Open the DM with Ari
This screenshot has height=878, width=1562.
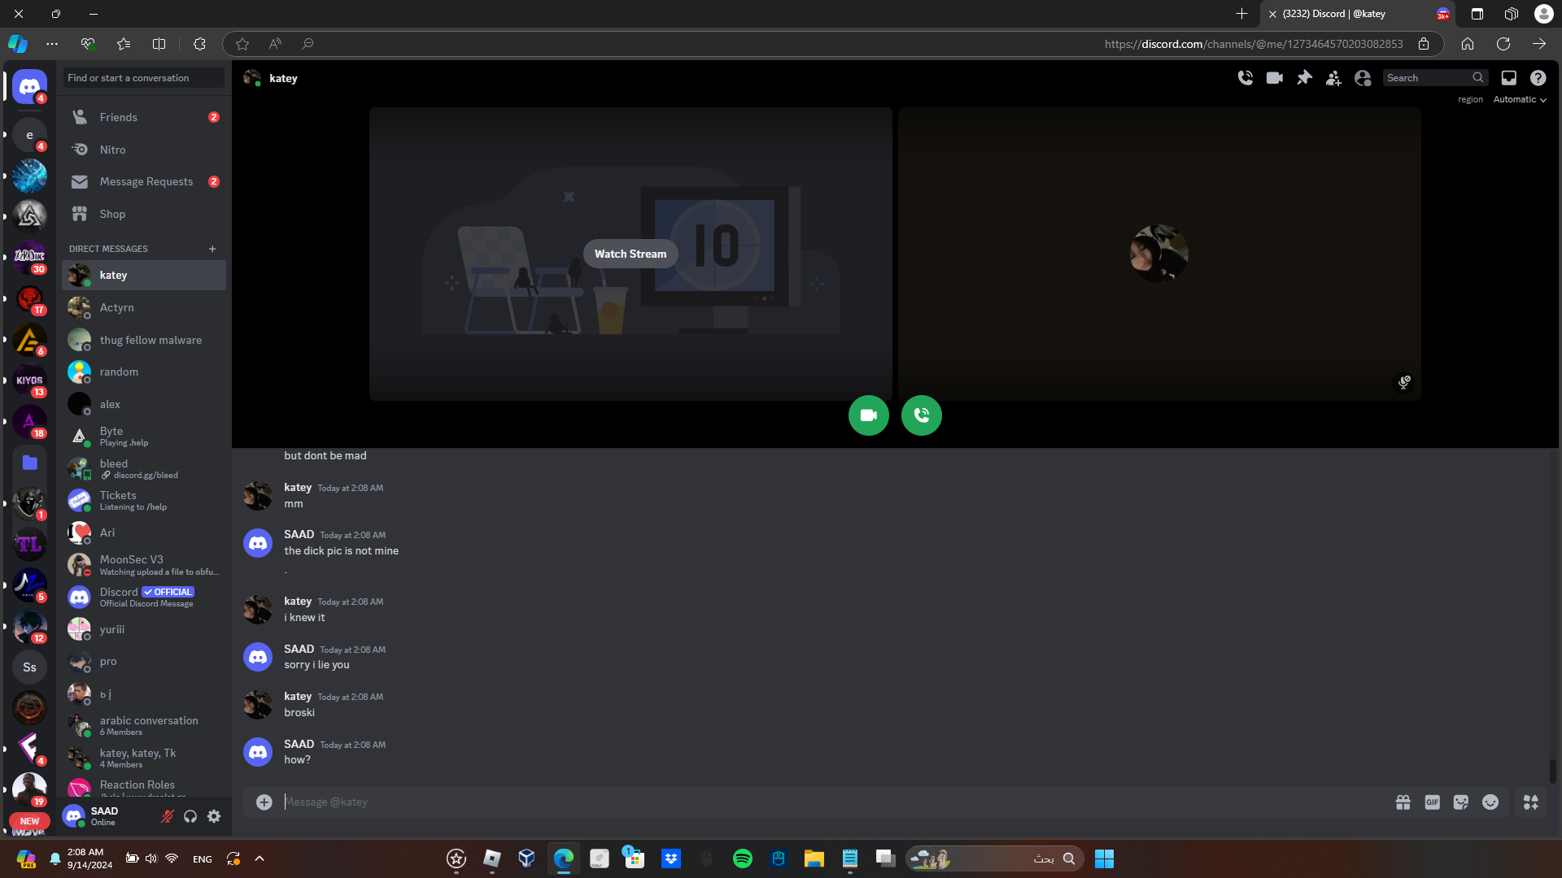tap(144, 532)
